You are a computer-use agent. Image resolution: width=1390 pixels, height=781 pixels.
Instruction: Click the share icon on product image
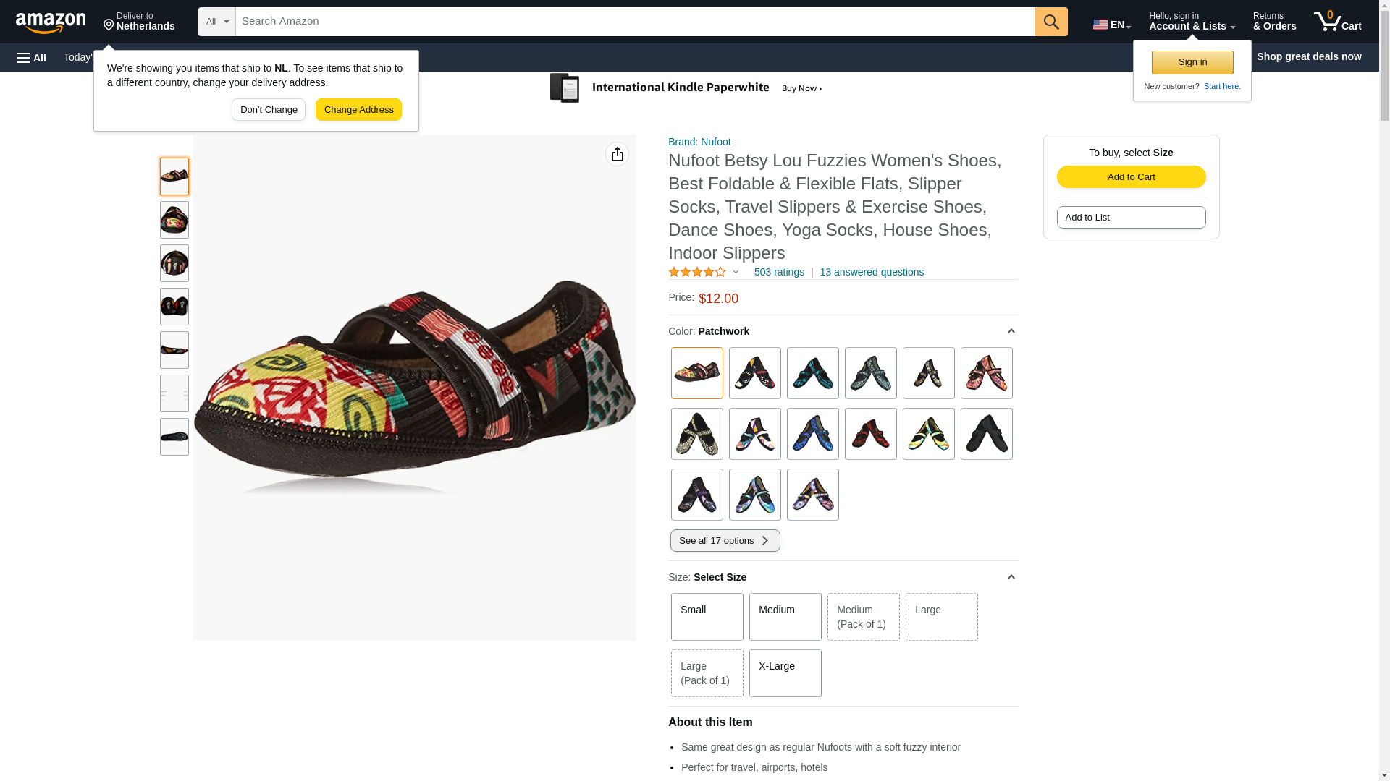(x=617, y=154)
